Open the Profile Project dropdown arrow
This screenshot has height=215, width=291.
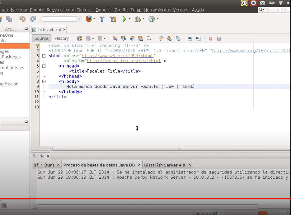click(158, 19)
